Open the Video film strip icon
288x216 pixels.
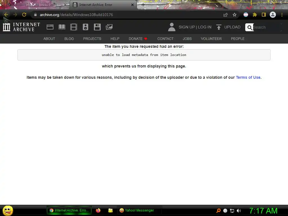click(x=74, y=27)
